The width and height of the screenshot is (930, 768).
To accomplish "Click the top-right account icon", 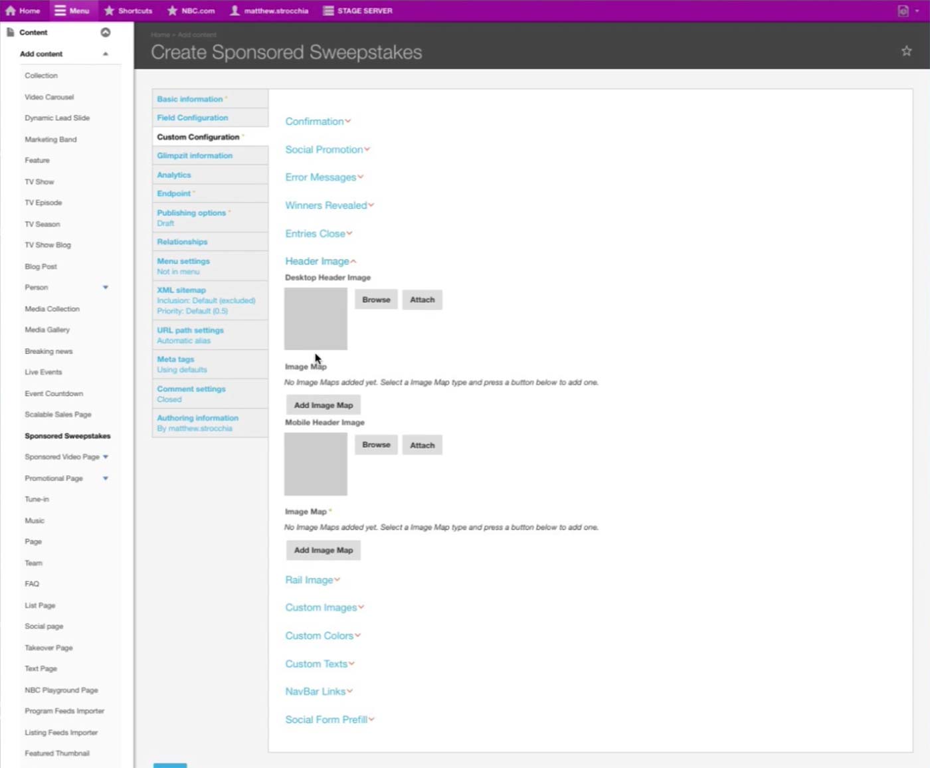I will (x=903, y=11).
